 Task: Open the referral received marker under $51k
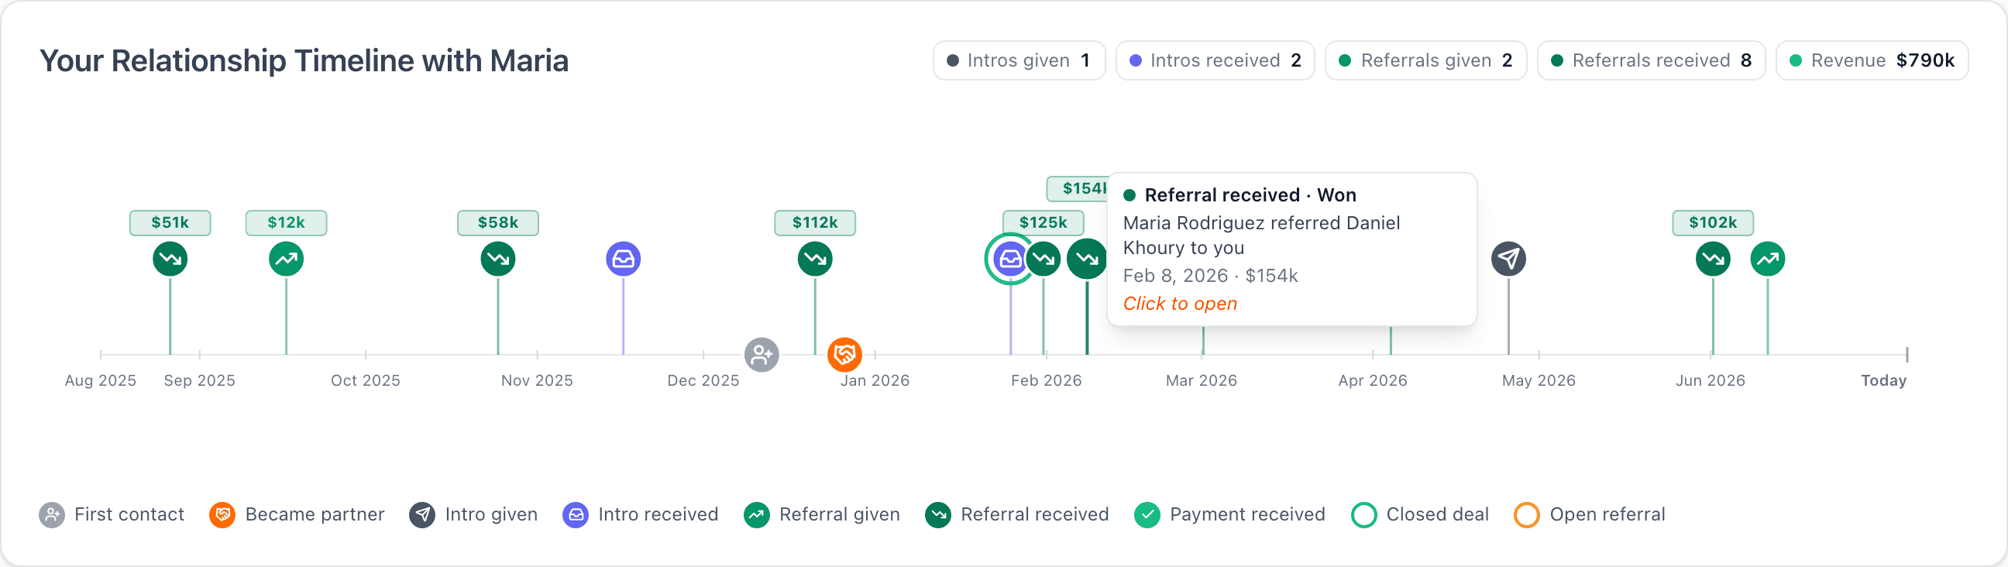170,259
